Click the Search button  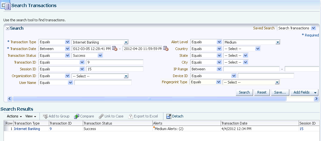point(244,92)
